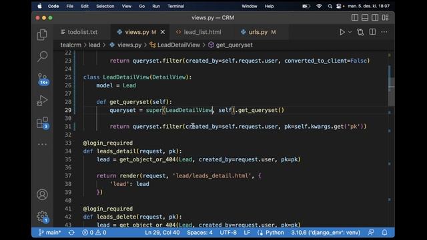Open changes compare icon in editor toolbar
427x240 pixels.
[360, 32]
